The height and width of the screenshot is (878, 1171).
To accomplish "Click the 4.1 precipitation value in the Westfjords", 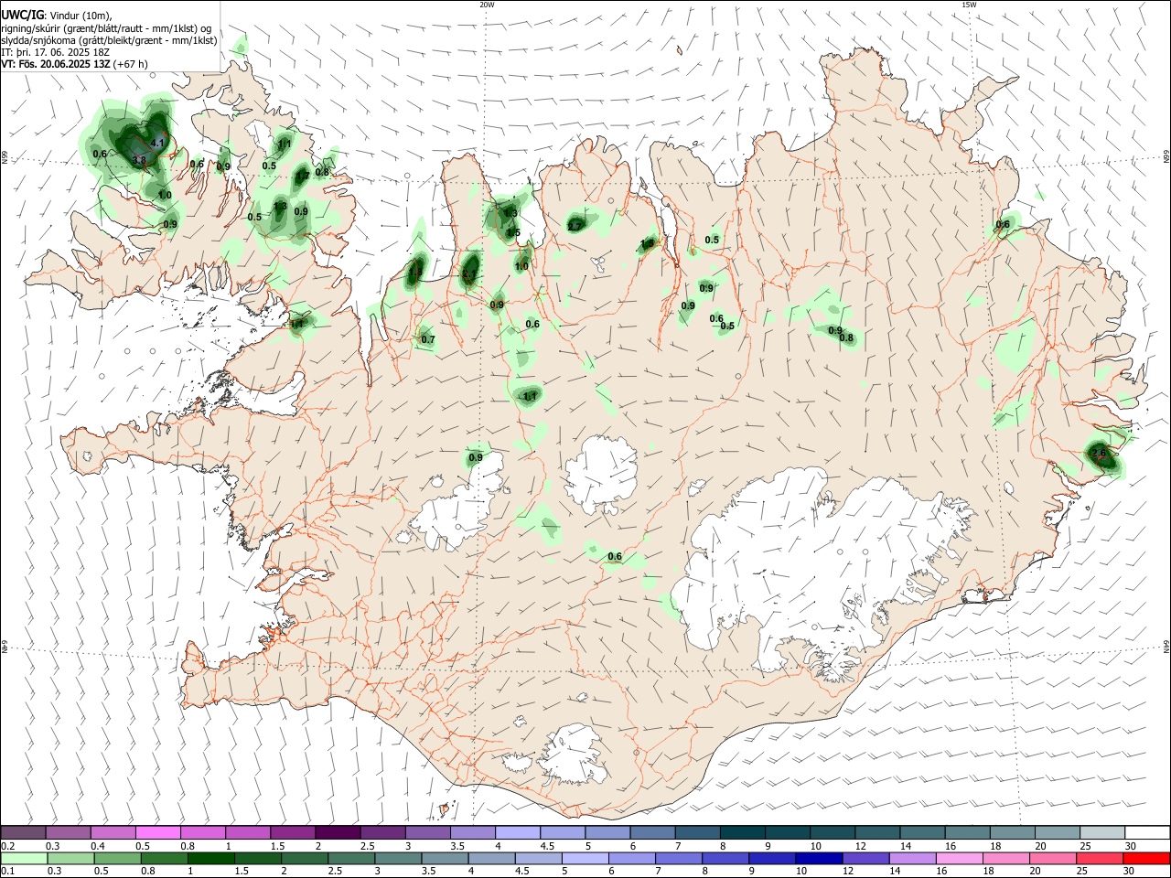I will tap(157, 143).
